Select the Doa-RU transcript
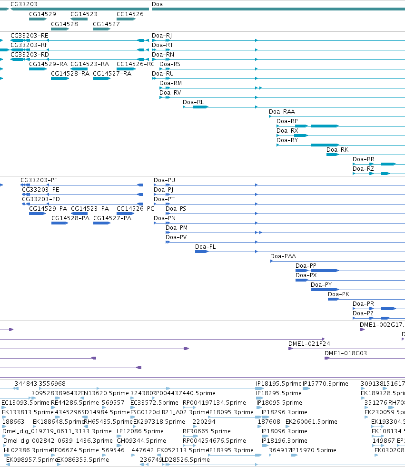This screenshot has width=405, height=467. (x=163, y=74)
